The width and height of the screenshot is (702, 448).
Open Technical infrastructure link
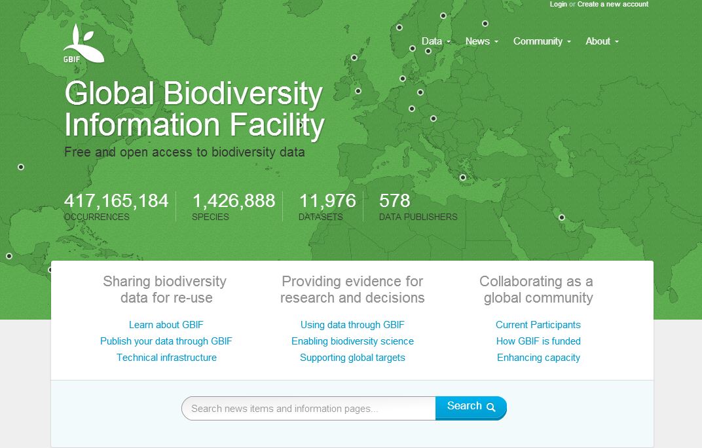coord(166,358)
